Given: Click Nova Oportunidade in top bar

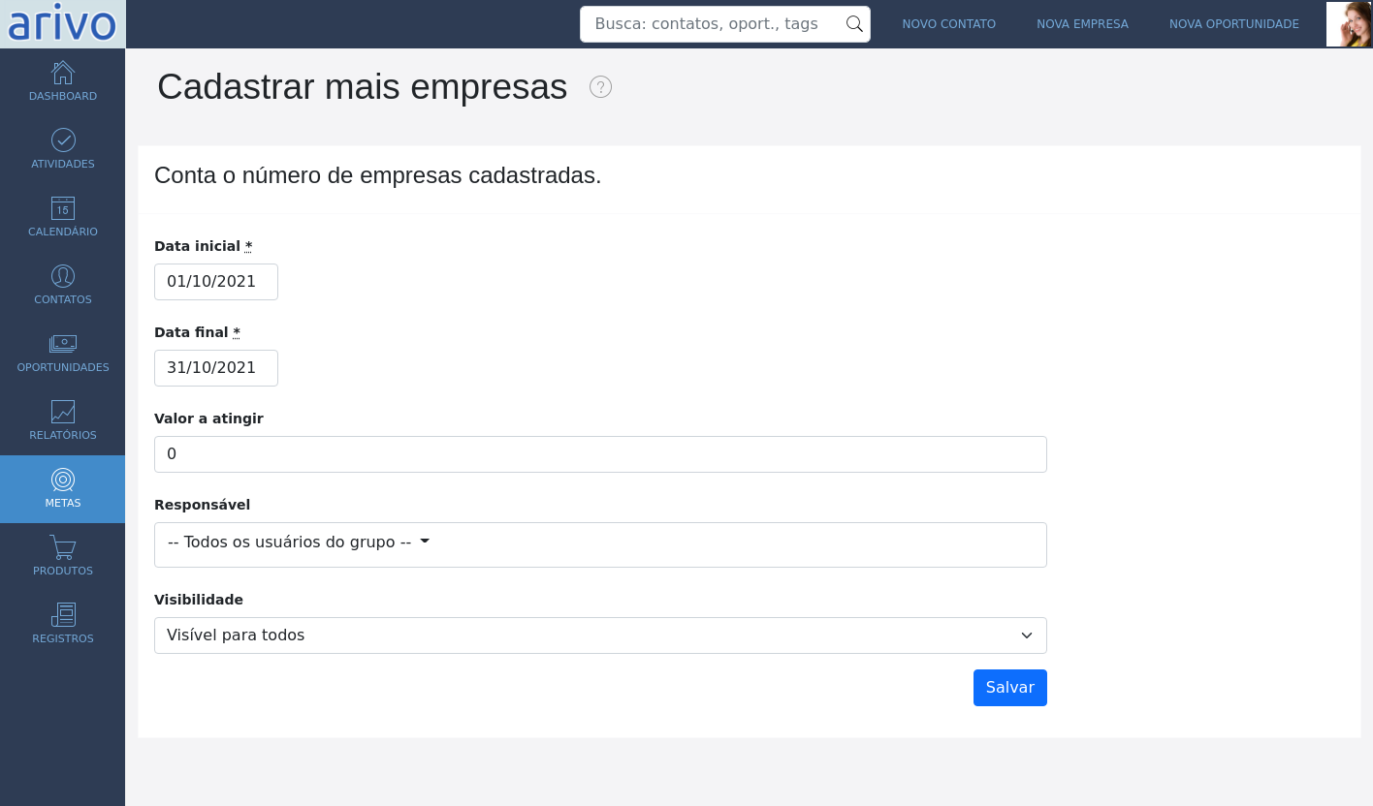Looking at the screenshot, I should [x=1234, y=24].
